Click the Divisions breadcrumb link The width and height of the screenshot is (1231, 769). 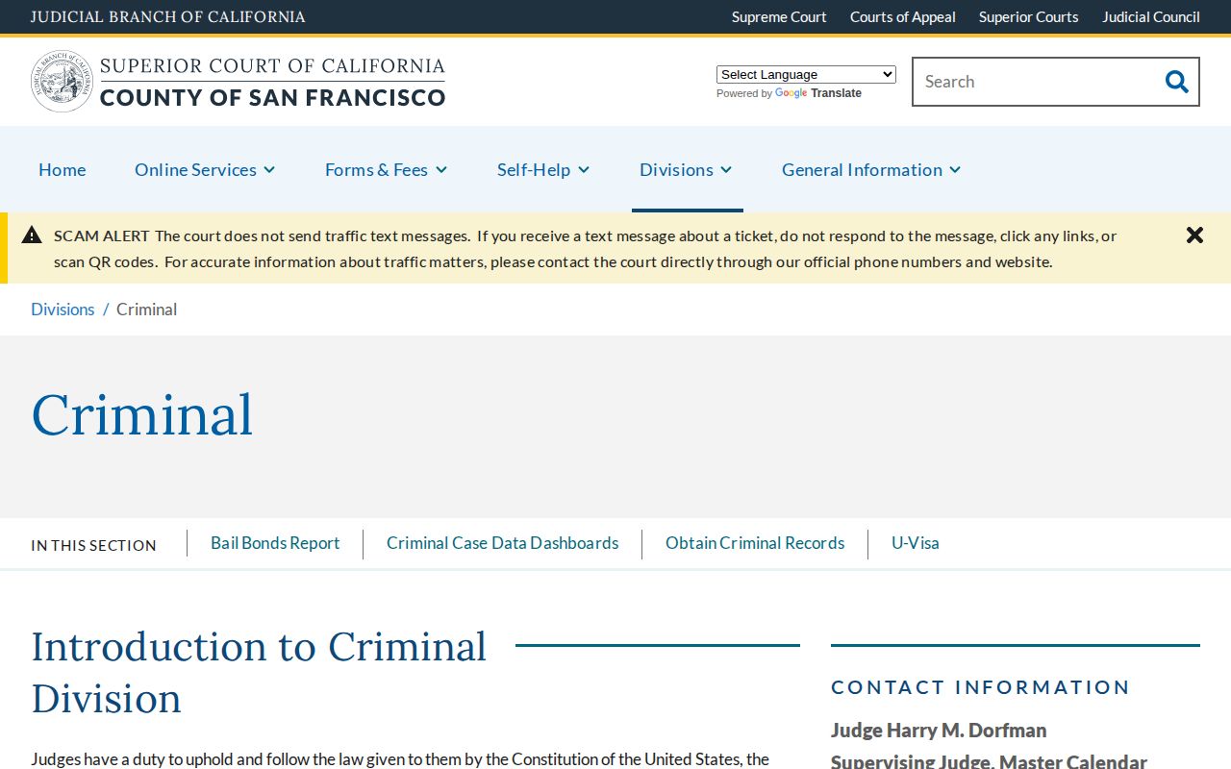click(63, 309)
